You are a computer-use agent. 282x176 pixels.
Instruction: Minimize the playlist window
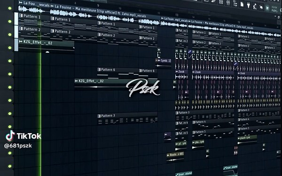tap(275, 16)
